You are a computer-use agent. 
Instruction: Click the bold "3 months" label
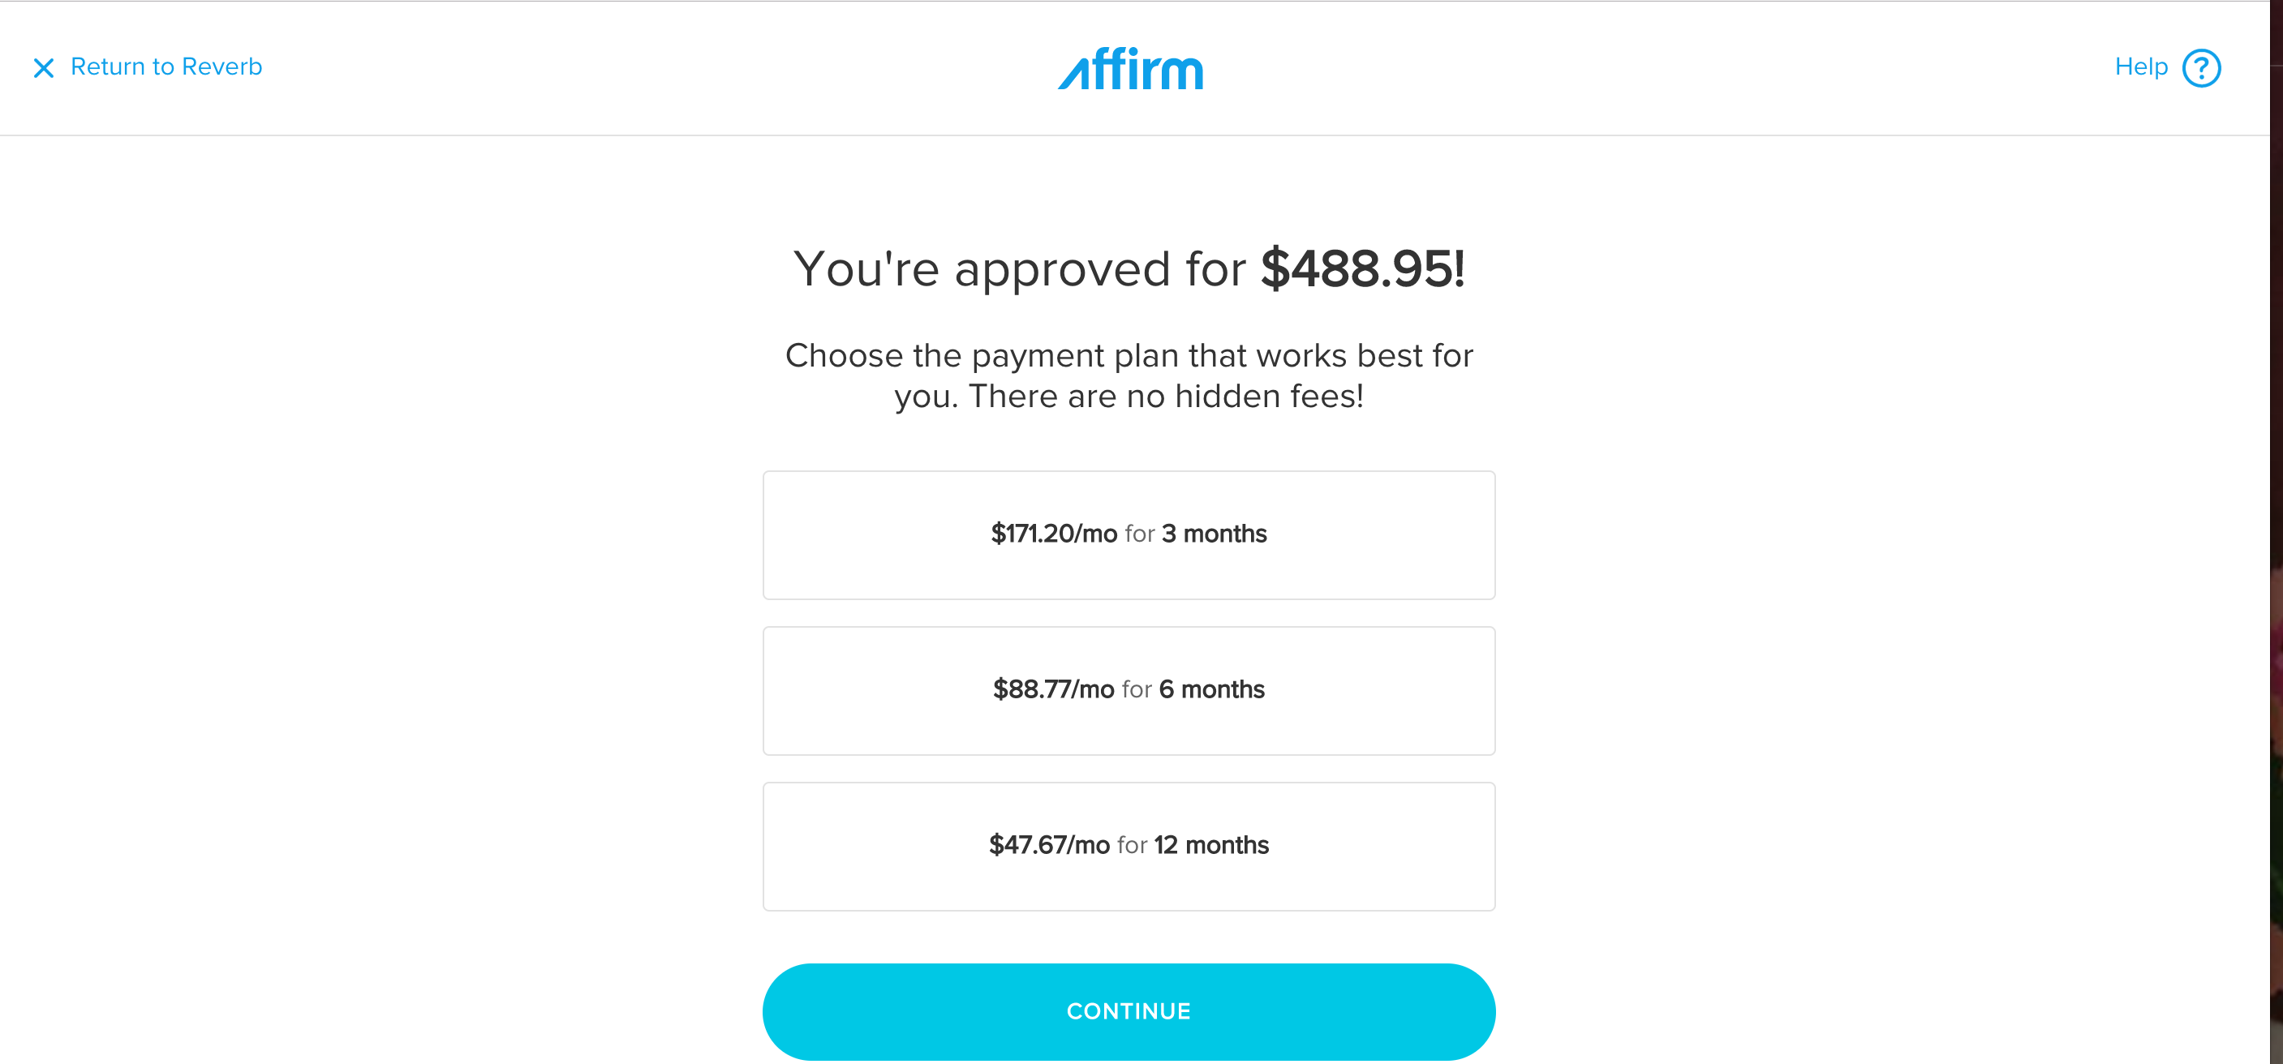pyautogui.click(x=1215, y=534)
